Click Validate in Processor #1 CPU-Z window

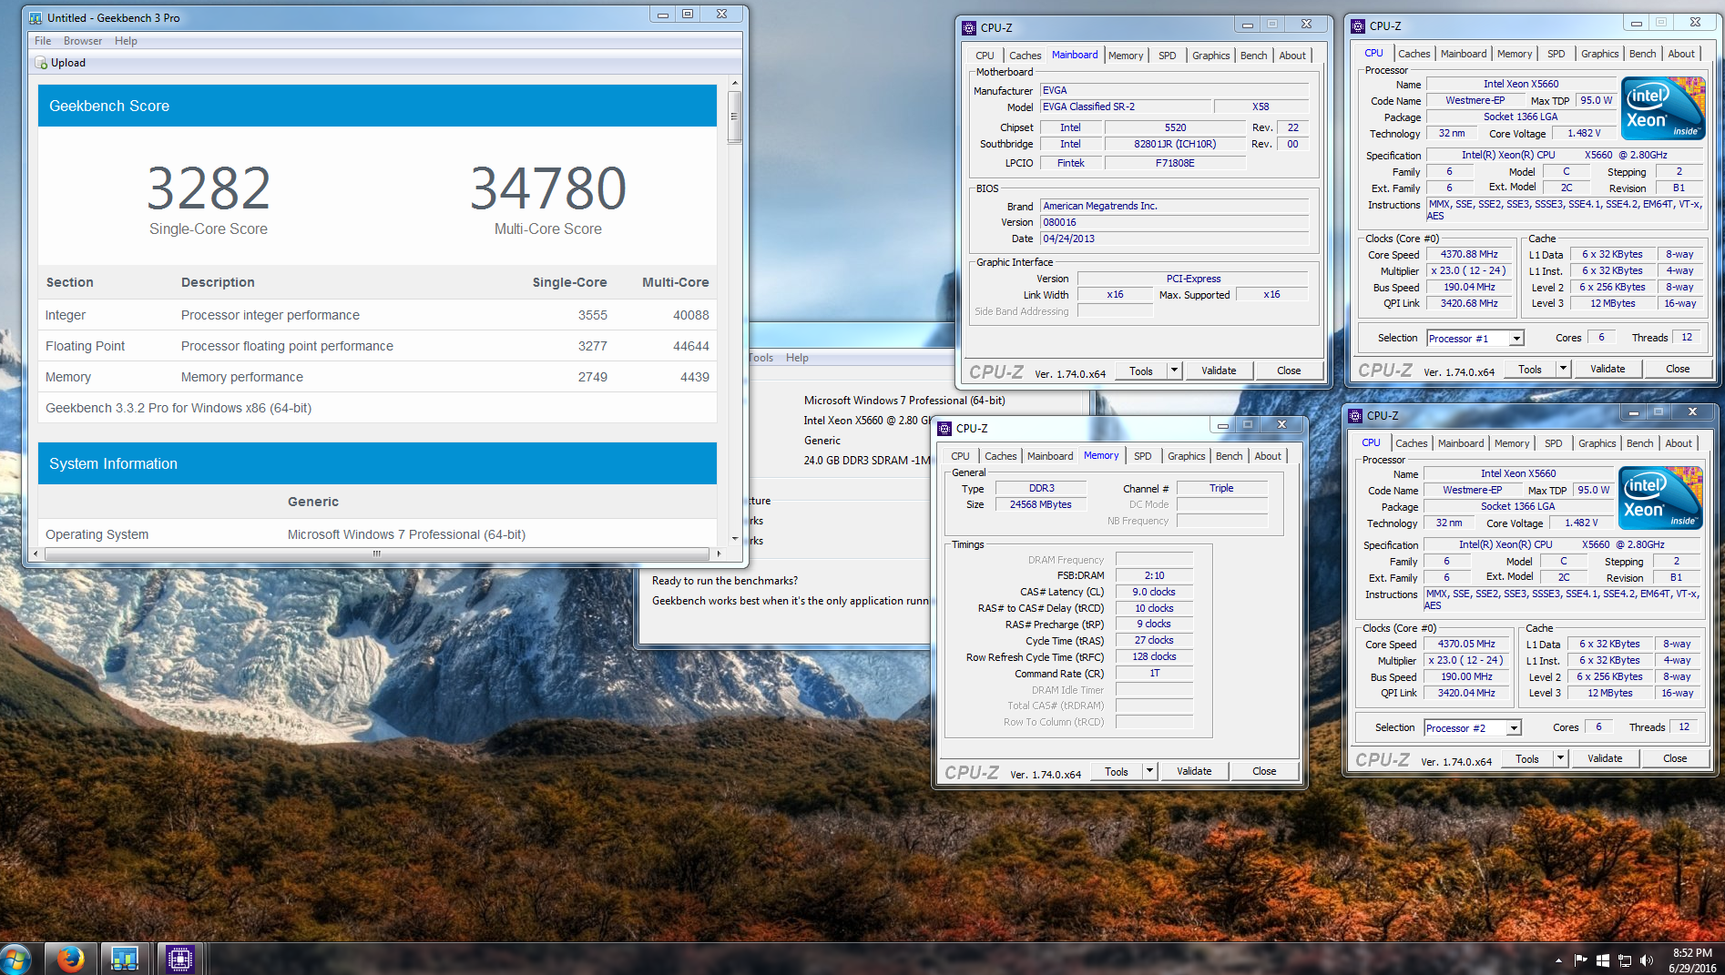click(1608, 369)
